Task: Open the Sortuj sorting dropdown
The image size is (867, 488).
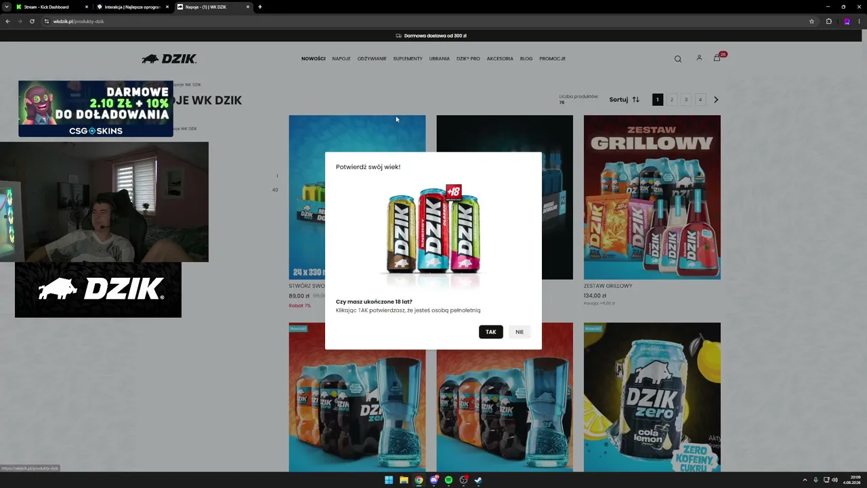Action: coord(624,100)
